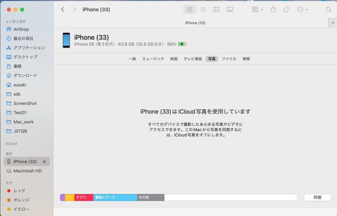The width and height of the screenshot is (337, 216).
Task: Click the iCloud sidebar section header
Action: pos(11,143)
